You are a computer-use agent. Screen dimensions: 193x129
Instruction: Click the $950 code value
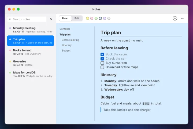146,104
